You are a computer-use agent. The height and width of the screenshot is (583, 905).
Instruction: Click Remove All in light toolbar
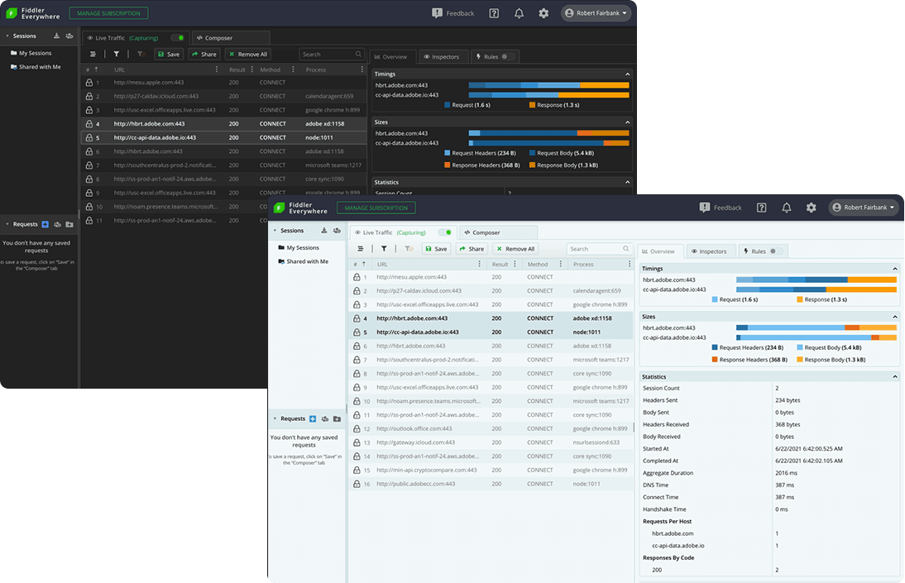515,249
